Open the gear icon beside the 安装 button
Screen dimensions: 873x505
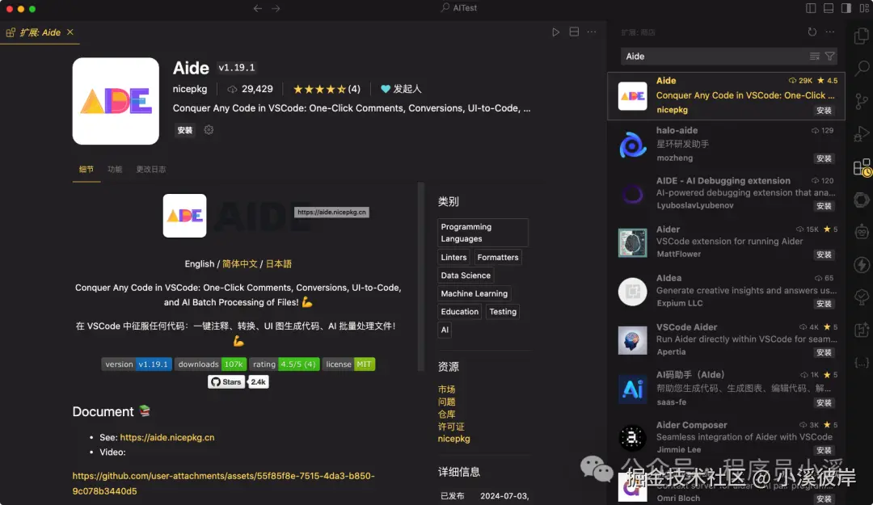(208, 130)
